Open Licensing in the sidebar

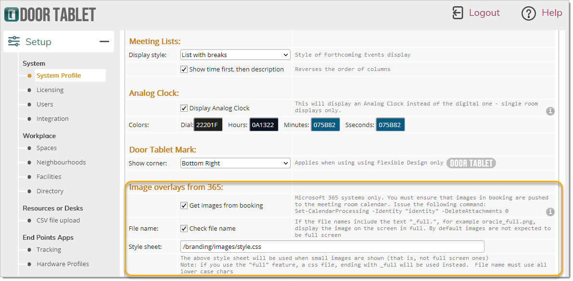tap(50, 90)
